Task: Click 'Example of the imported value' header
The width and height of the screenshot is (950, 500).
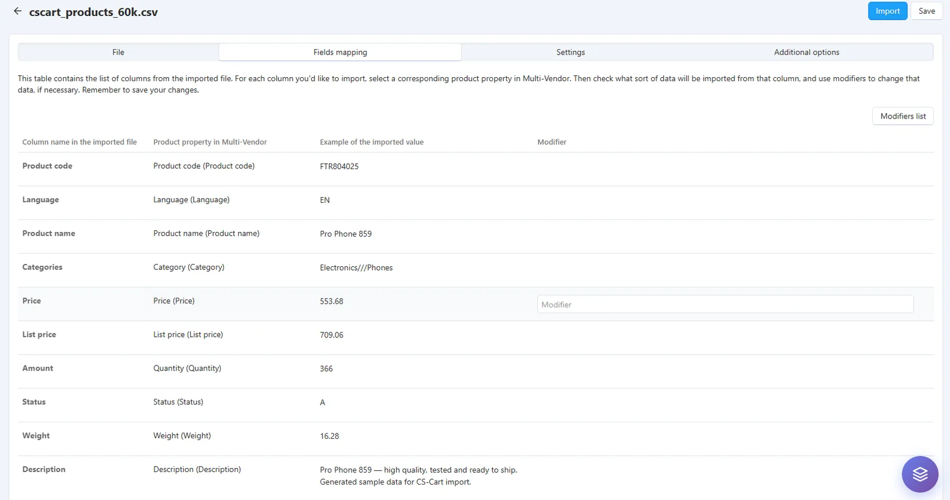Action: pyautogui.click(x=372, y=142)
